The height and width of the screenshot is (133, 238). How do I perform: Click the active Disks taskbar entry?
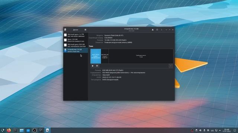pos(47,130)
